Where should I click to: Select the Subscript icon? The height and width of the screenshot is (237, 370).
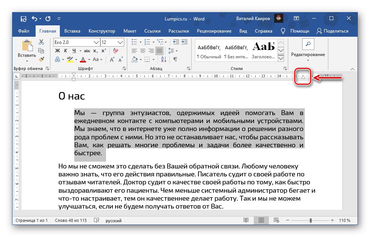[x=95, y=50]
